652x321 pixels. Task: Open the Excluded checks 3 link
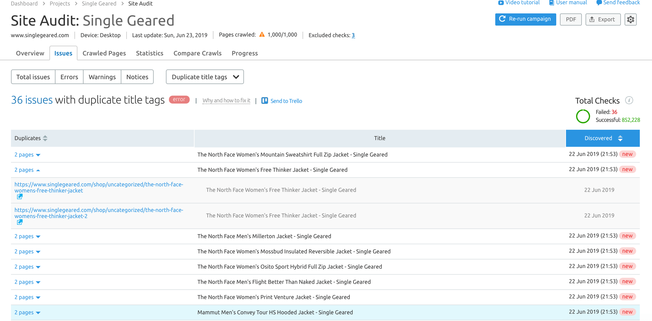[353, 35]
